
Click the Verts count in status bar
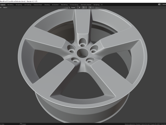click(x=145, y=124)
